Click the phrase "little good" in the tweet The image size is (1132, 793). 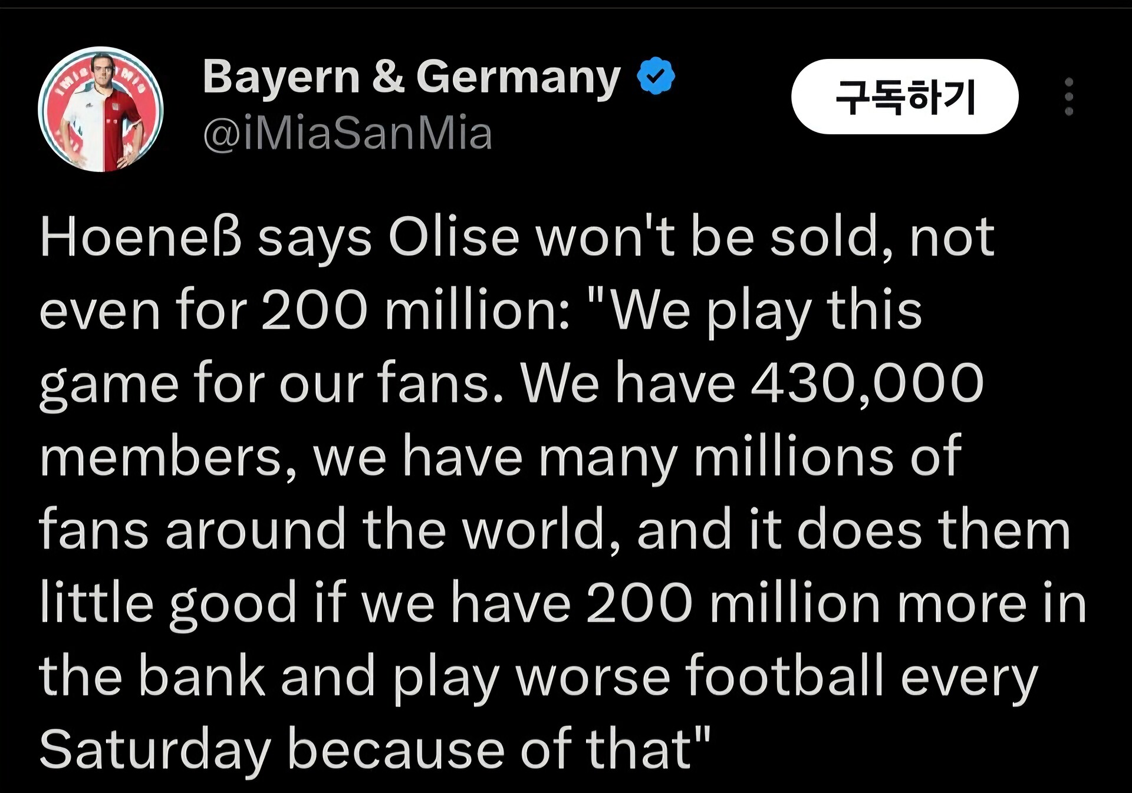[x=168, y=603]
